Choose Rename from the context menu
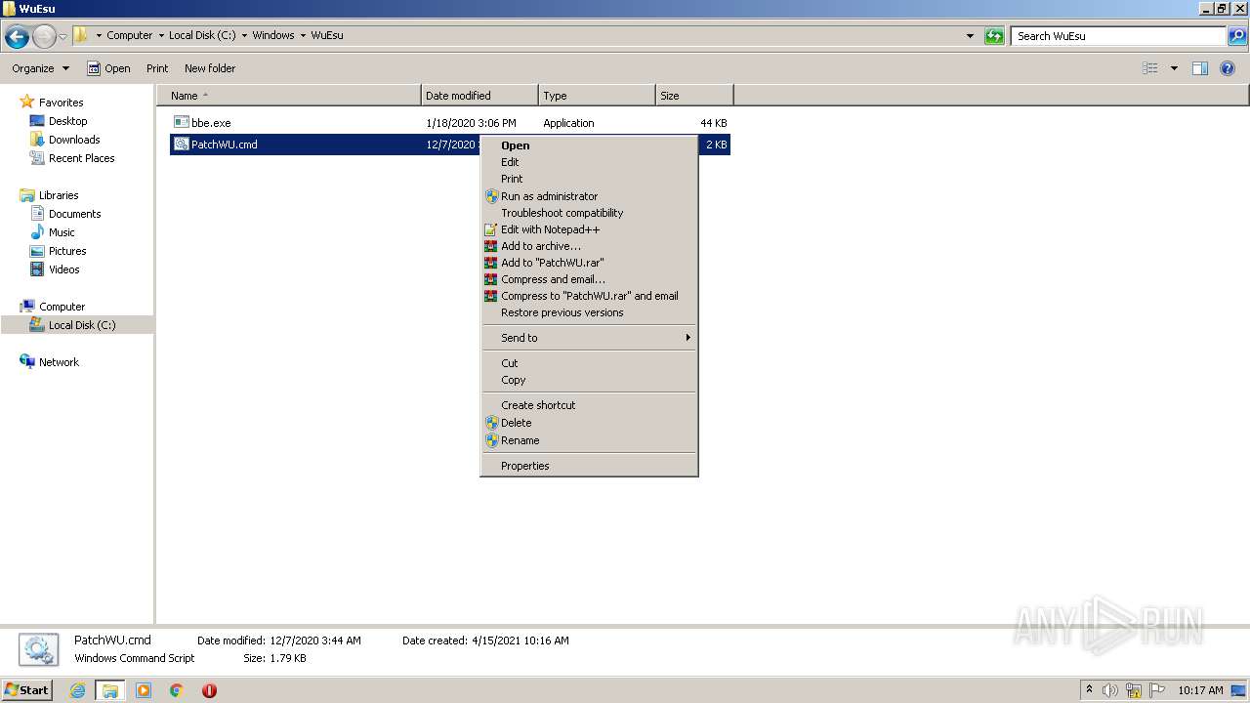 [589, 440]
